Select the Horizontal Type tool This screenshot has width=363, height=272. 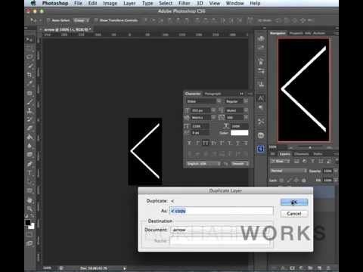pos(29,173)
